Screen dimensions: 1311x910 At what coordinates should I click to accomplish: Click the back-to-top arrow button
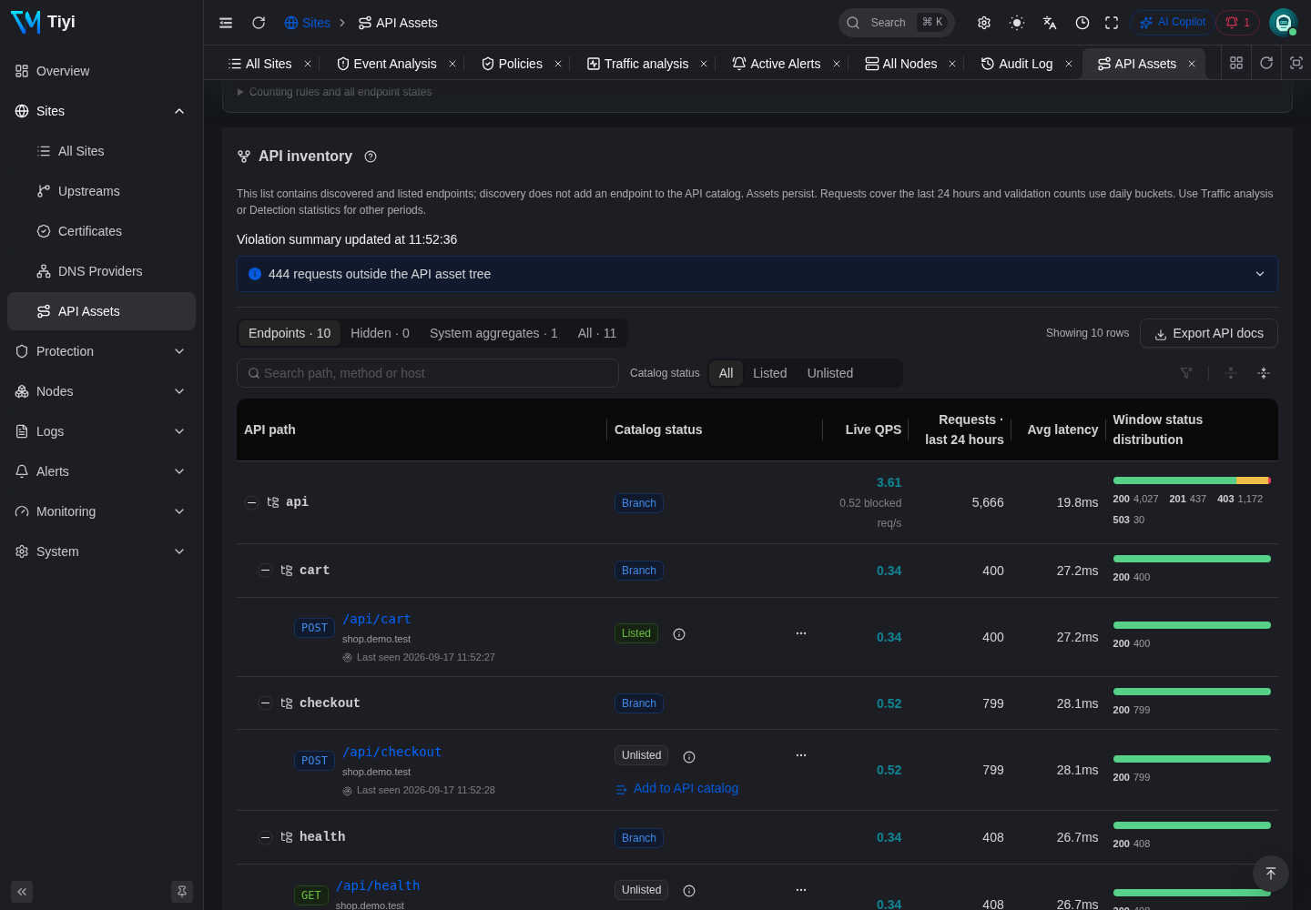coord(1271,874)
